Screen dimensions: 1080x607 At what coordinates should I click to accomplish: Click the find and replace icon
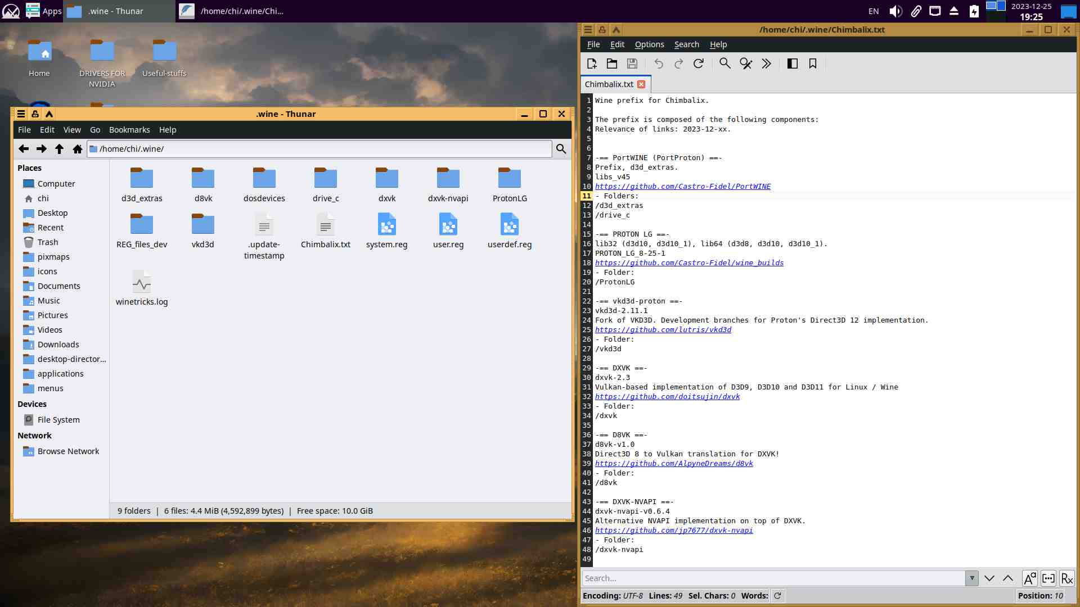(x=746, y=64)
